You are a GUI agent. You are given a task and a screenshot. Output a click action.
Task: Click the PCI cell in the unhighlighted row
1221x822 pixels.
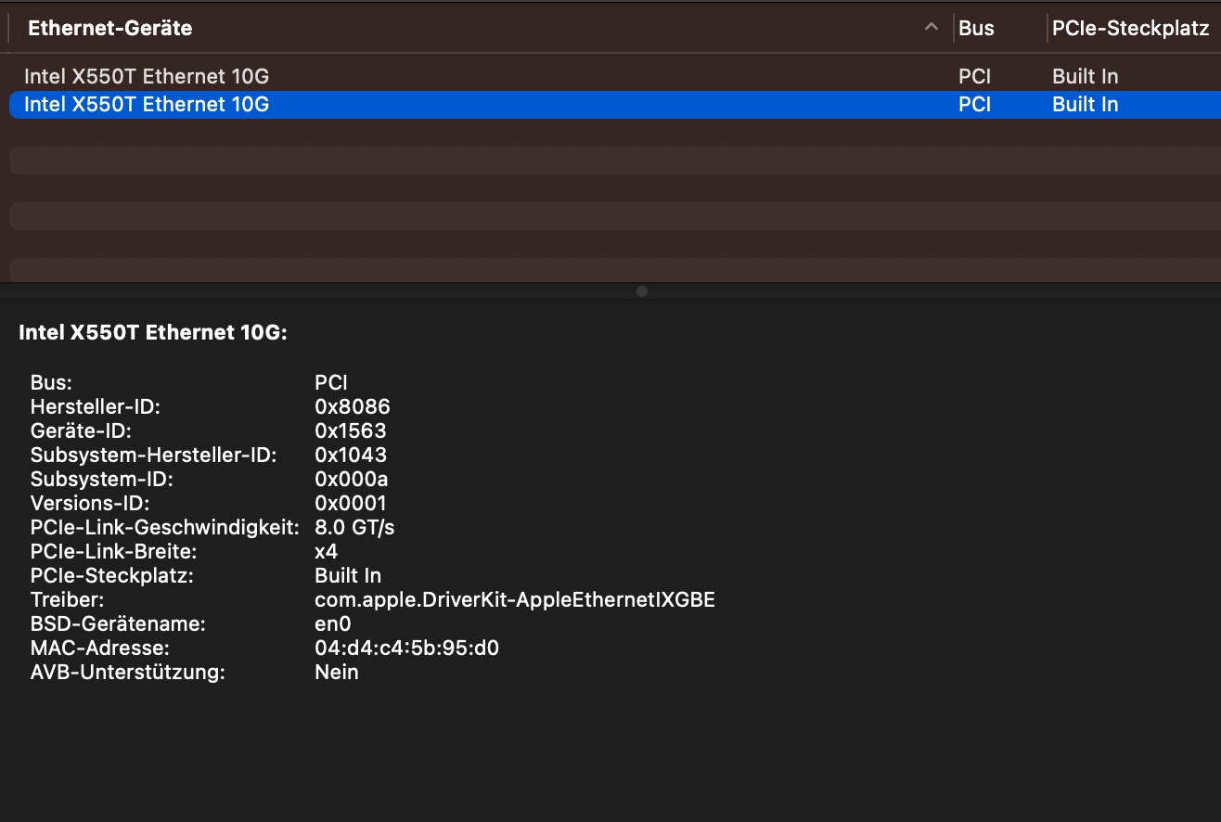tap(974, 76)
